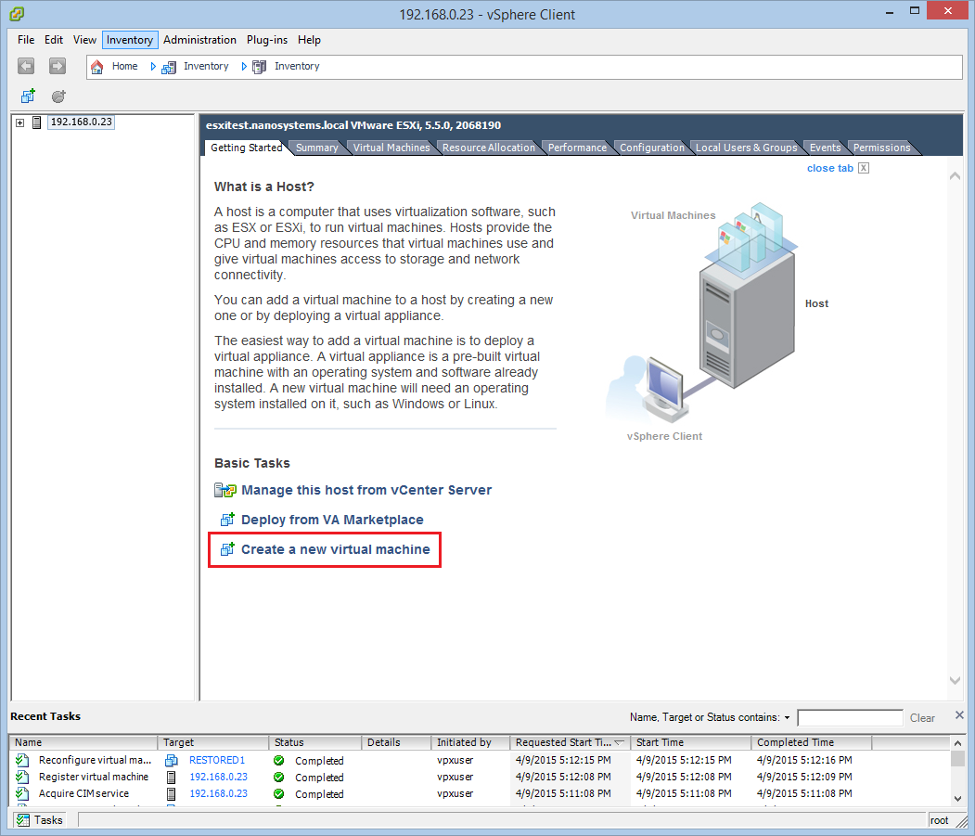Open the Local Users & Groups tab
Viewport: 975px width, 836px height.
click(x=746, y=148)
